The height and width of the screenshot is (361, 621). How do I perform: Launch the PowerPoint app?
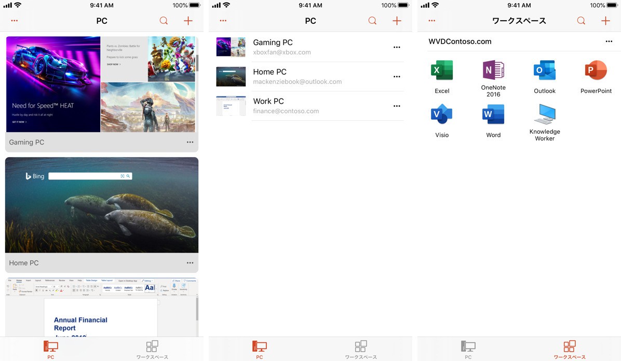(x=596, y=71)
